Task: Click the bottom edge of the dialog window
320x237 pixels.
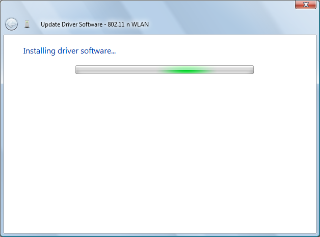Action: tap(160, 235)
